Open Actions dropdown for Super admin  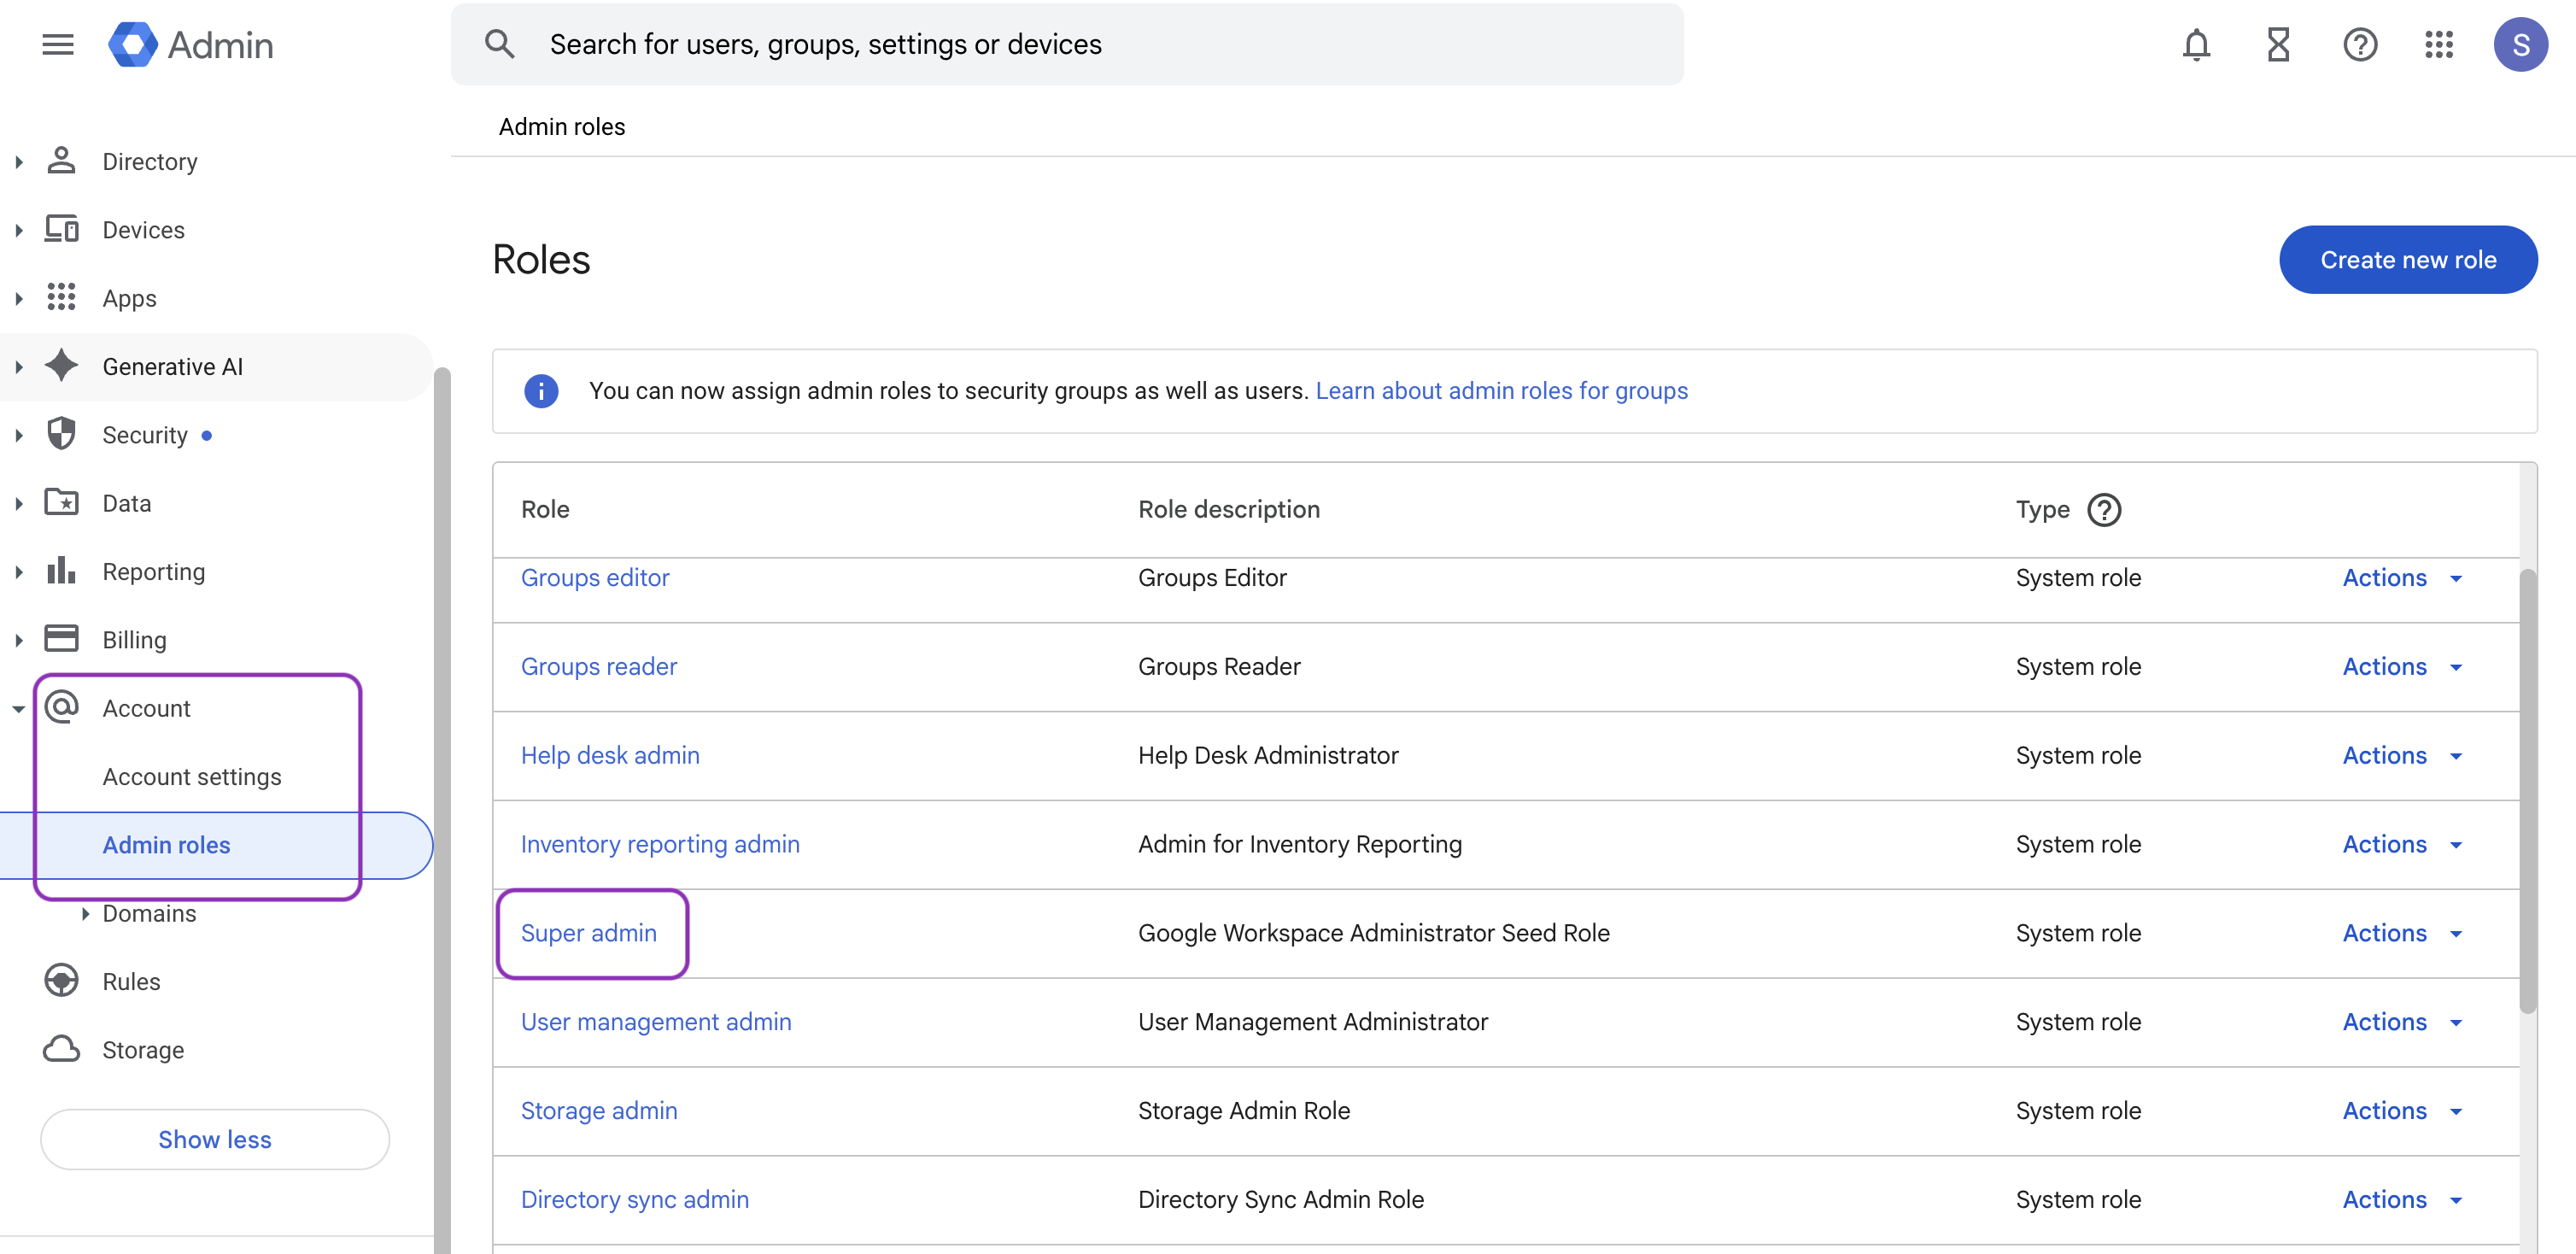point(2401,933)
